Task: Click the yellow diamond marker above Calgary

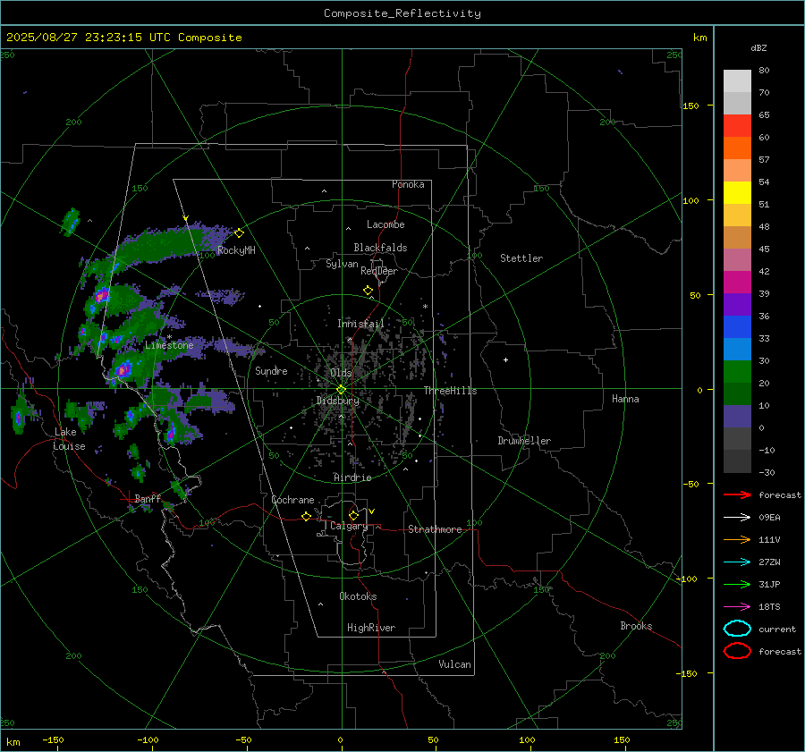Action: (x=353, y=515)
